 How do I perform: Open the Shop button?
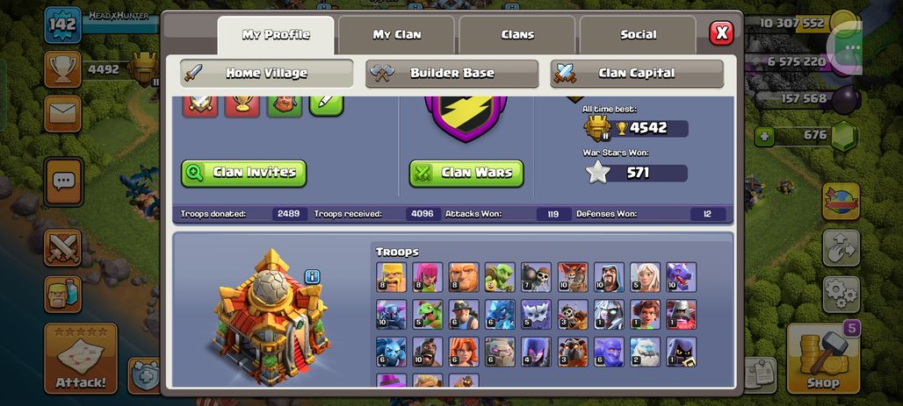coord(823,359)
